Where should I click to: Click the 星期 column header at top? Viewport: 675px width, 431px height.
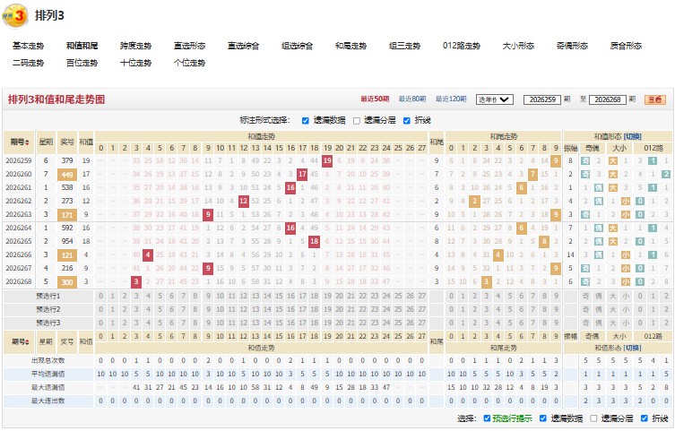46,142
